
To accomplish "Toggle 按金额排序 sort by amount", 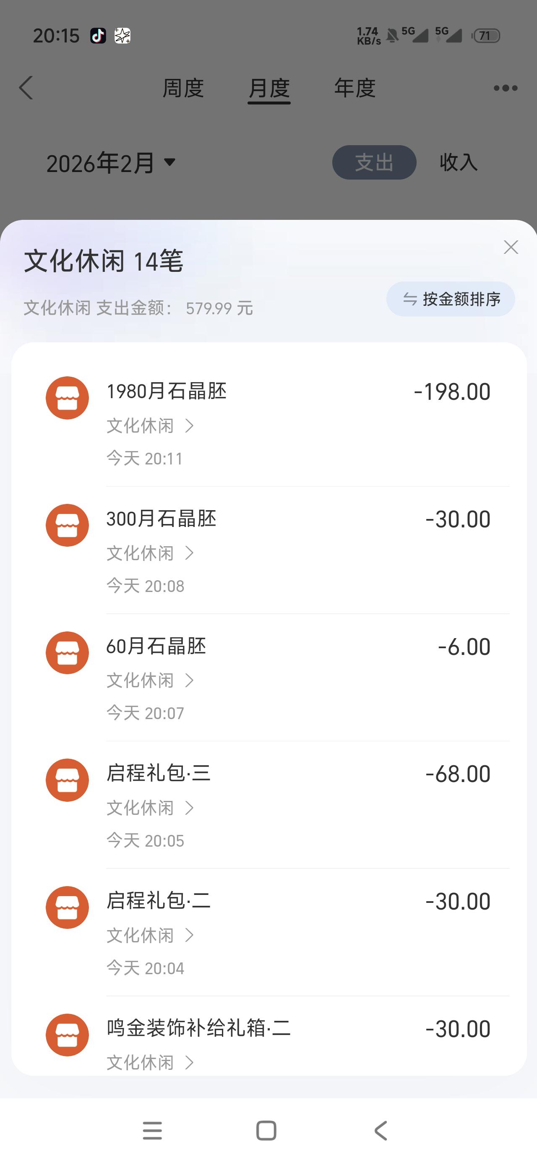I will point(450,299).
